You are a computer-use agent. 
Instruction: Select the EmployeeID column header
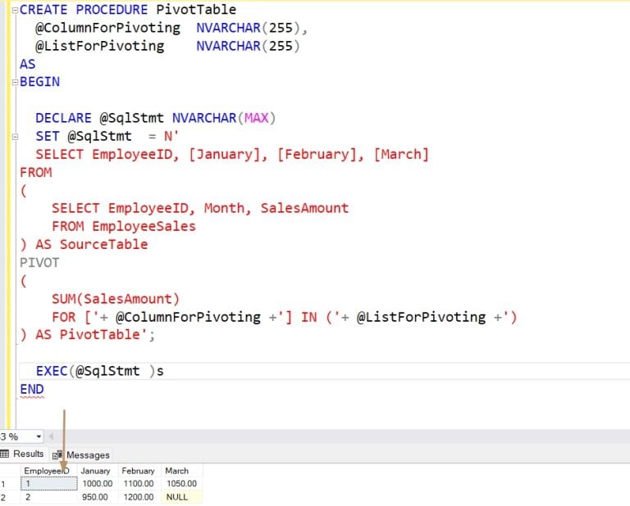[x=48, y=471]
